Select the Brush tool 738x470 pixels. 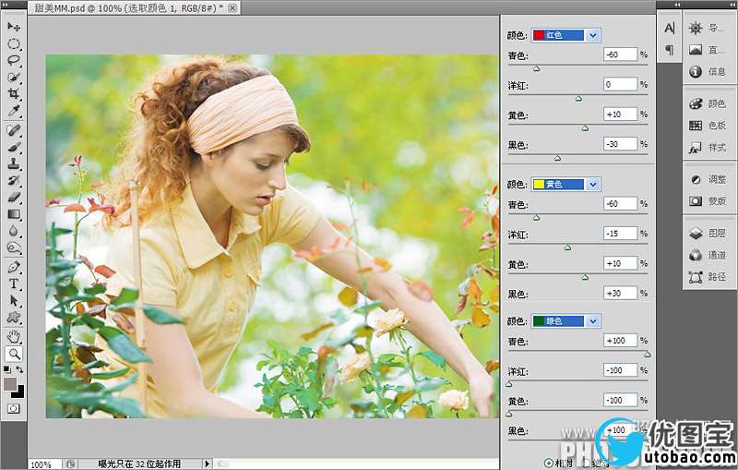coord(14,147)
